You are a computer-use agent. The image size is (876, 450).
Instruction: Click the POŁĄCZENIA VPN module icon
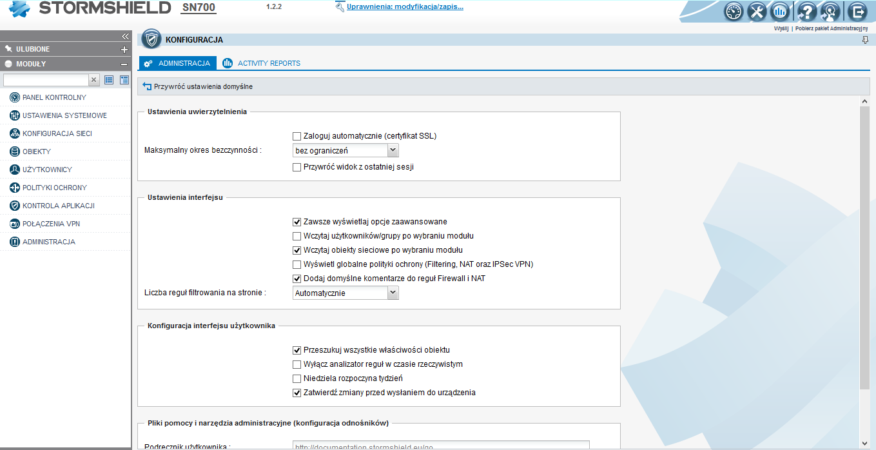click(14, 224)
